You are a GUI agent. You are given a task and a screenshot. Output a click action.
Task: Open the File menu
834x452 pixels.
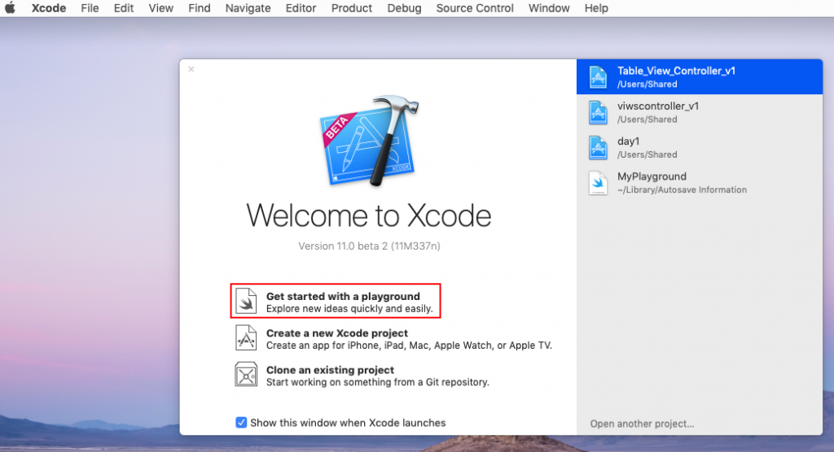coord(90,8)
